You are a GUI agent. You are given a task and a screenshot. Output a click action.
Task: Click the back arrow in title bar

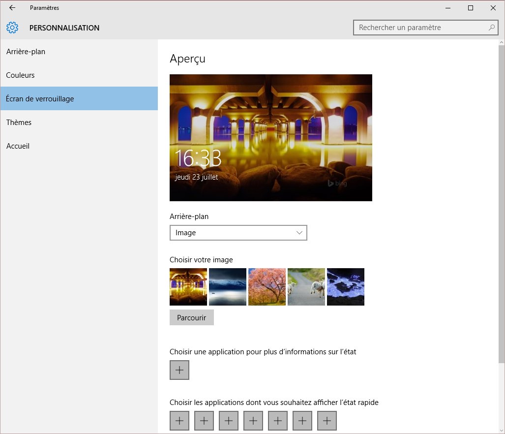coord(12,8)
